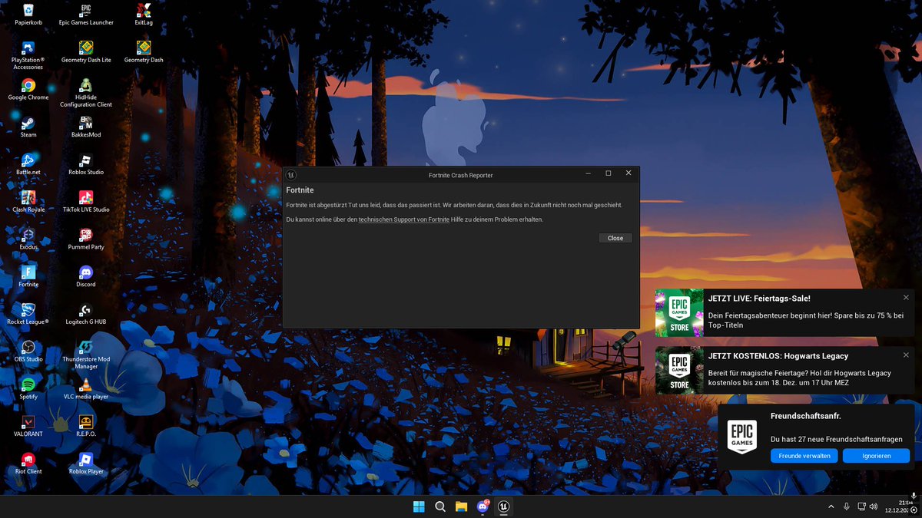Select Roblox Player desktop icon
The image size is (922, 518).
(86, 464)
